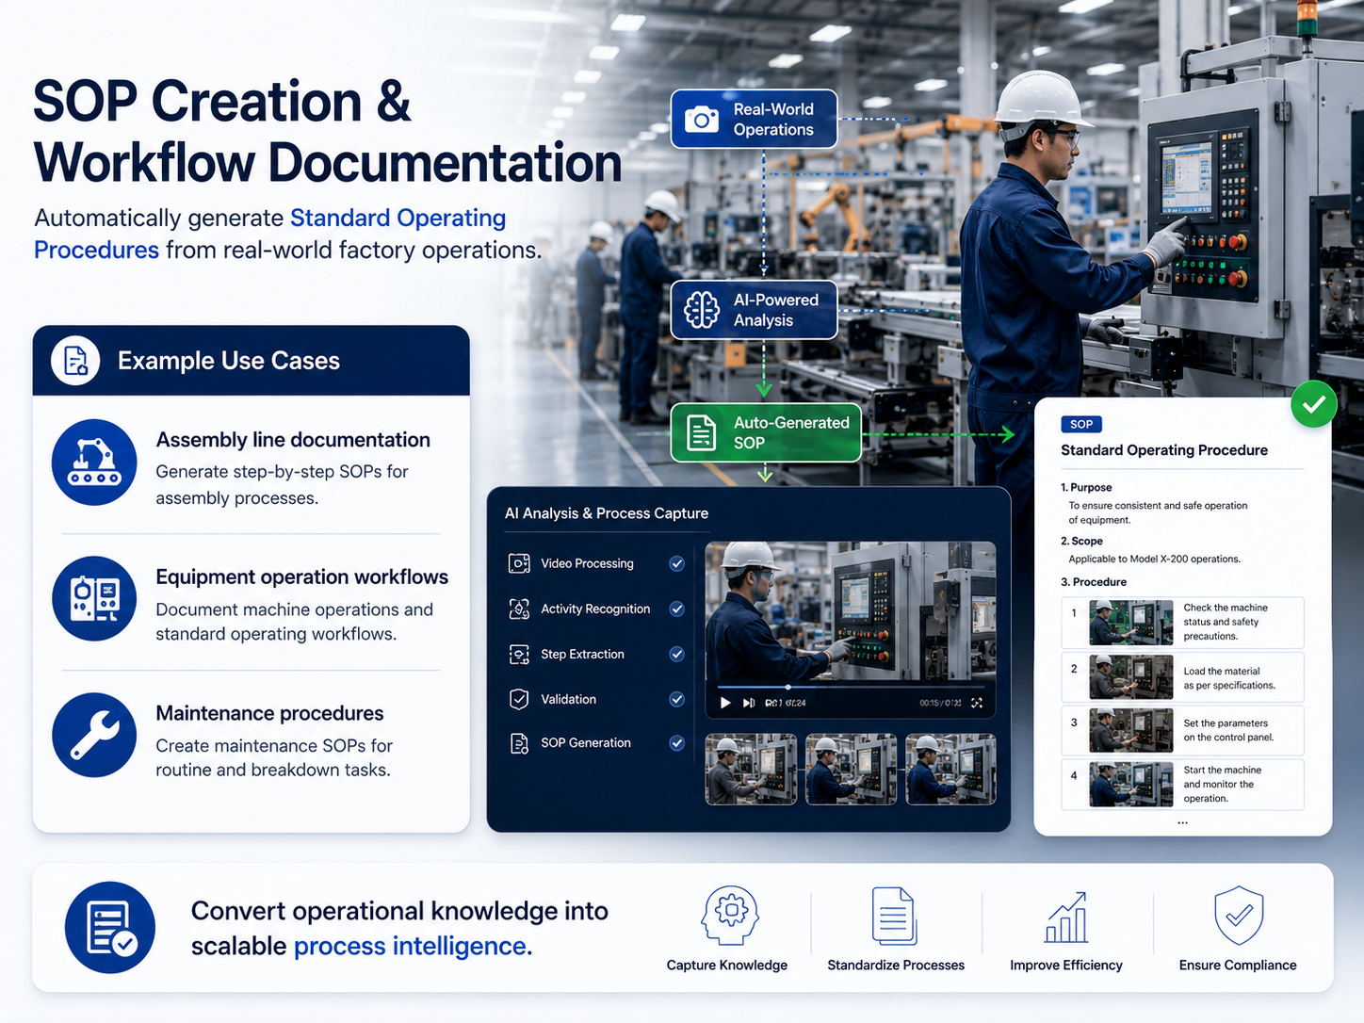Click the document icon in Auto-Generated SOP
Image resolution: width=1364 pixels, height=1023 pixels.
click(x=702, y=432)
